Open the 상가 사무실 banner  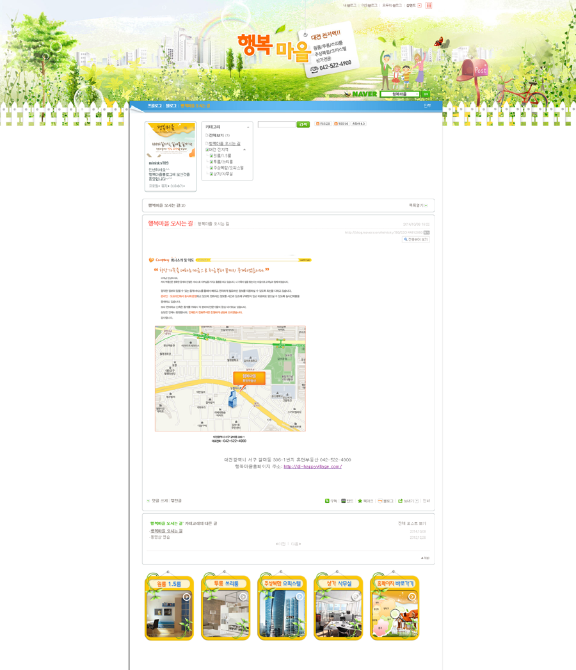coord(339,608)
